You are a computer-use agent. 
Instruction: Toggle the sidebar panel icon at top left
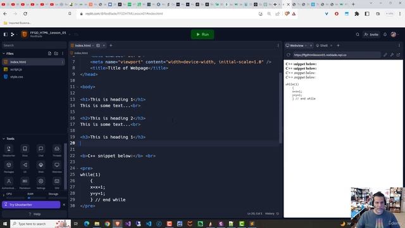tap(6, 34)
